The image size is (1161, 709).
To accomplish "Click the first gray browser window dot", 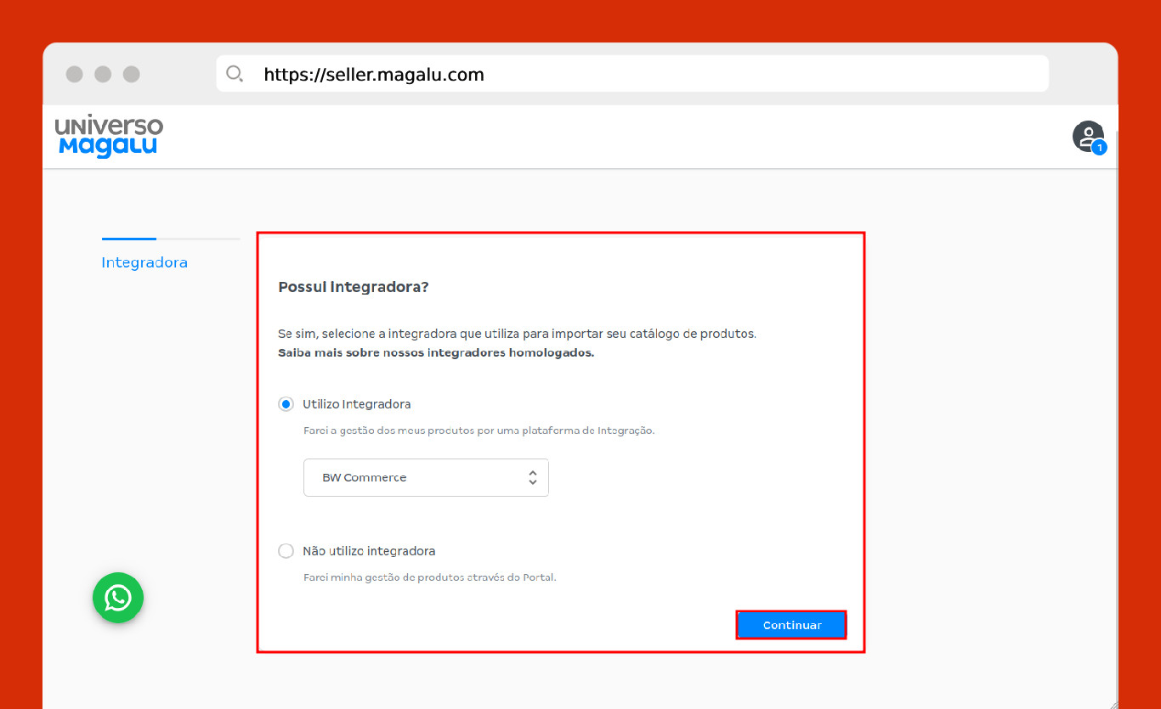I will (x=75, y=74).
